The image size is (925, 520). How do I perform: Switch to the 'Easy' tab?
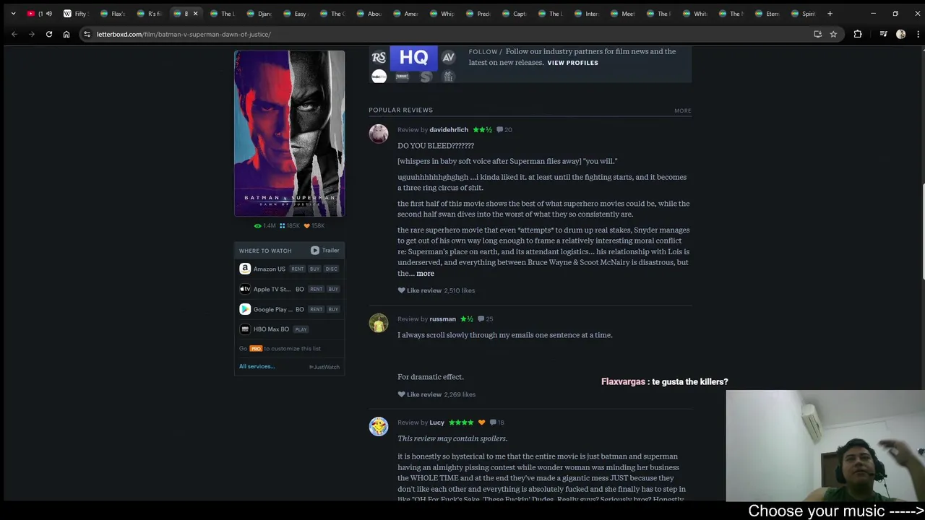[296, 14]
